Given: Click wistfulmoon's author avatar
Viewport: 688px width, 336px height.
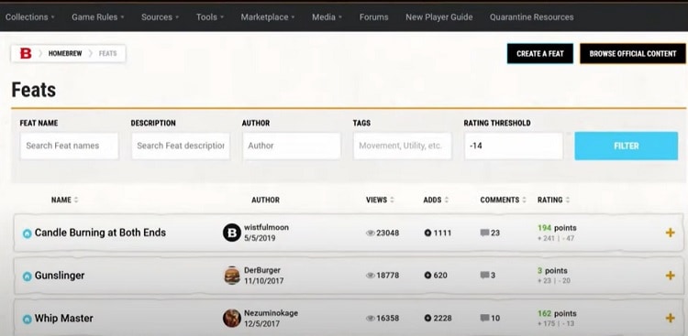Looking at the screenshot, I should pyautogui.click(x=232, y=233).
